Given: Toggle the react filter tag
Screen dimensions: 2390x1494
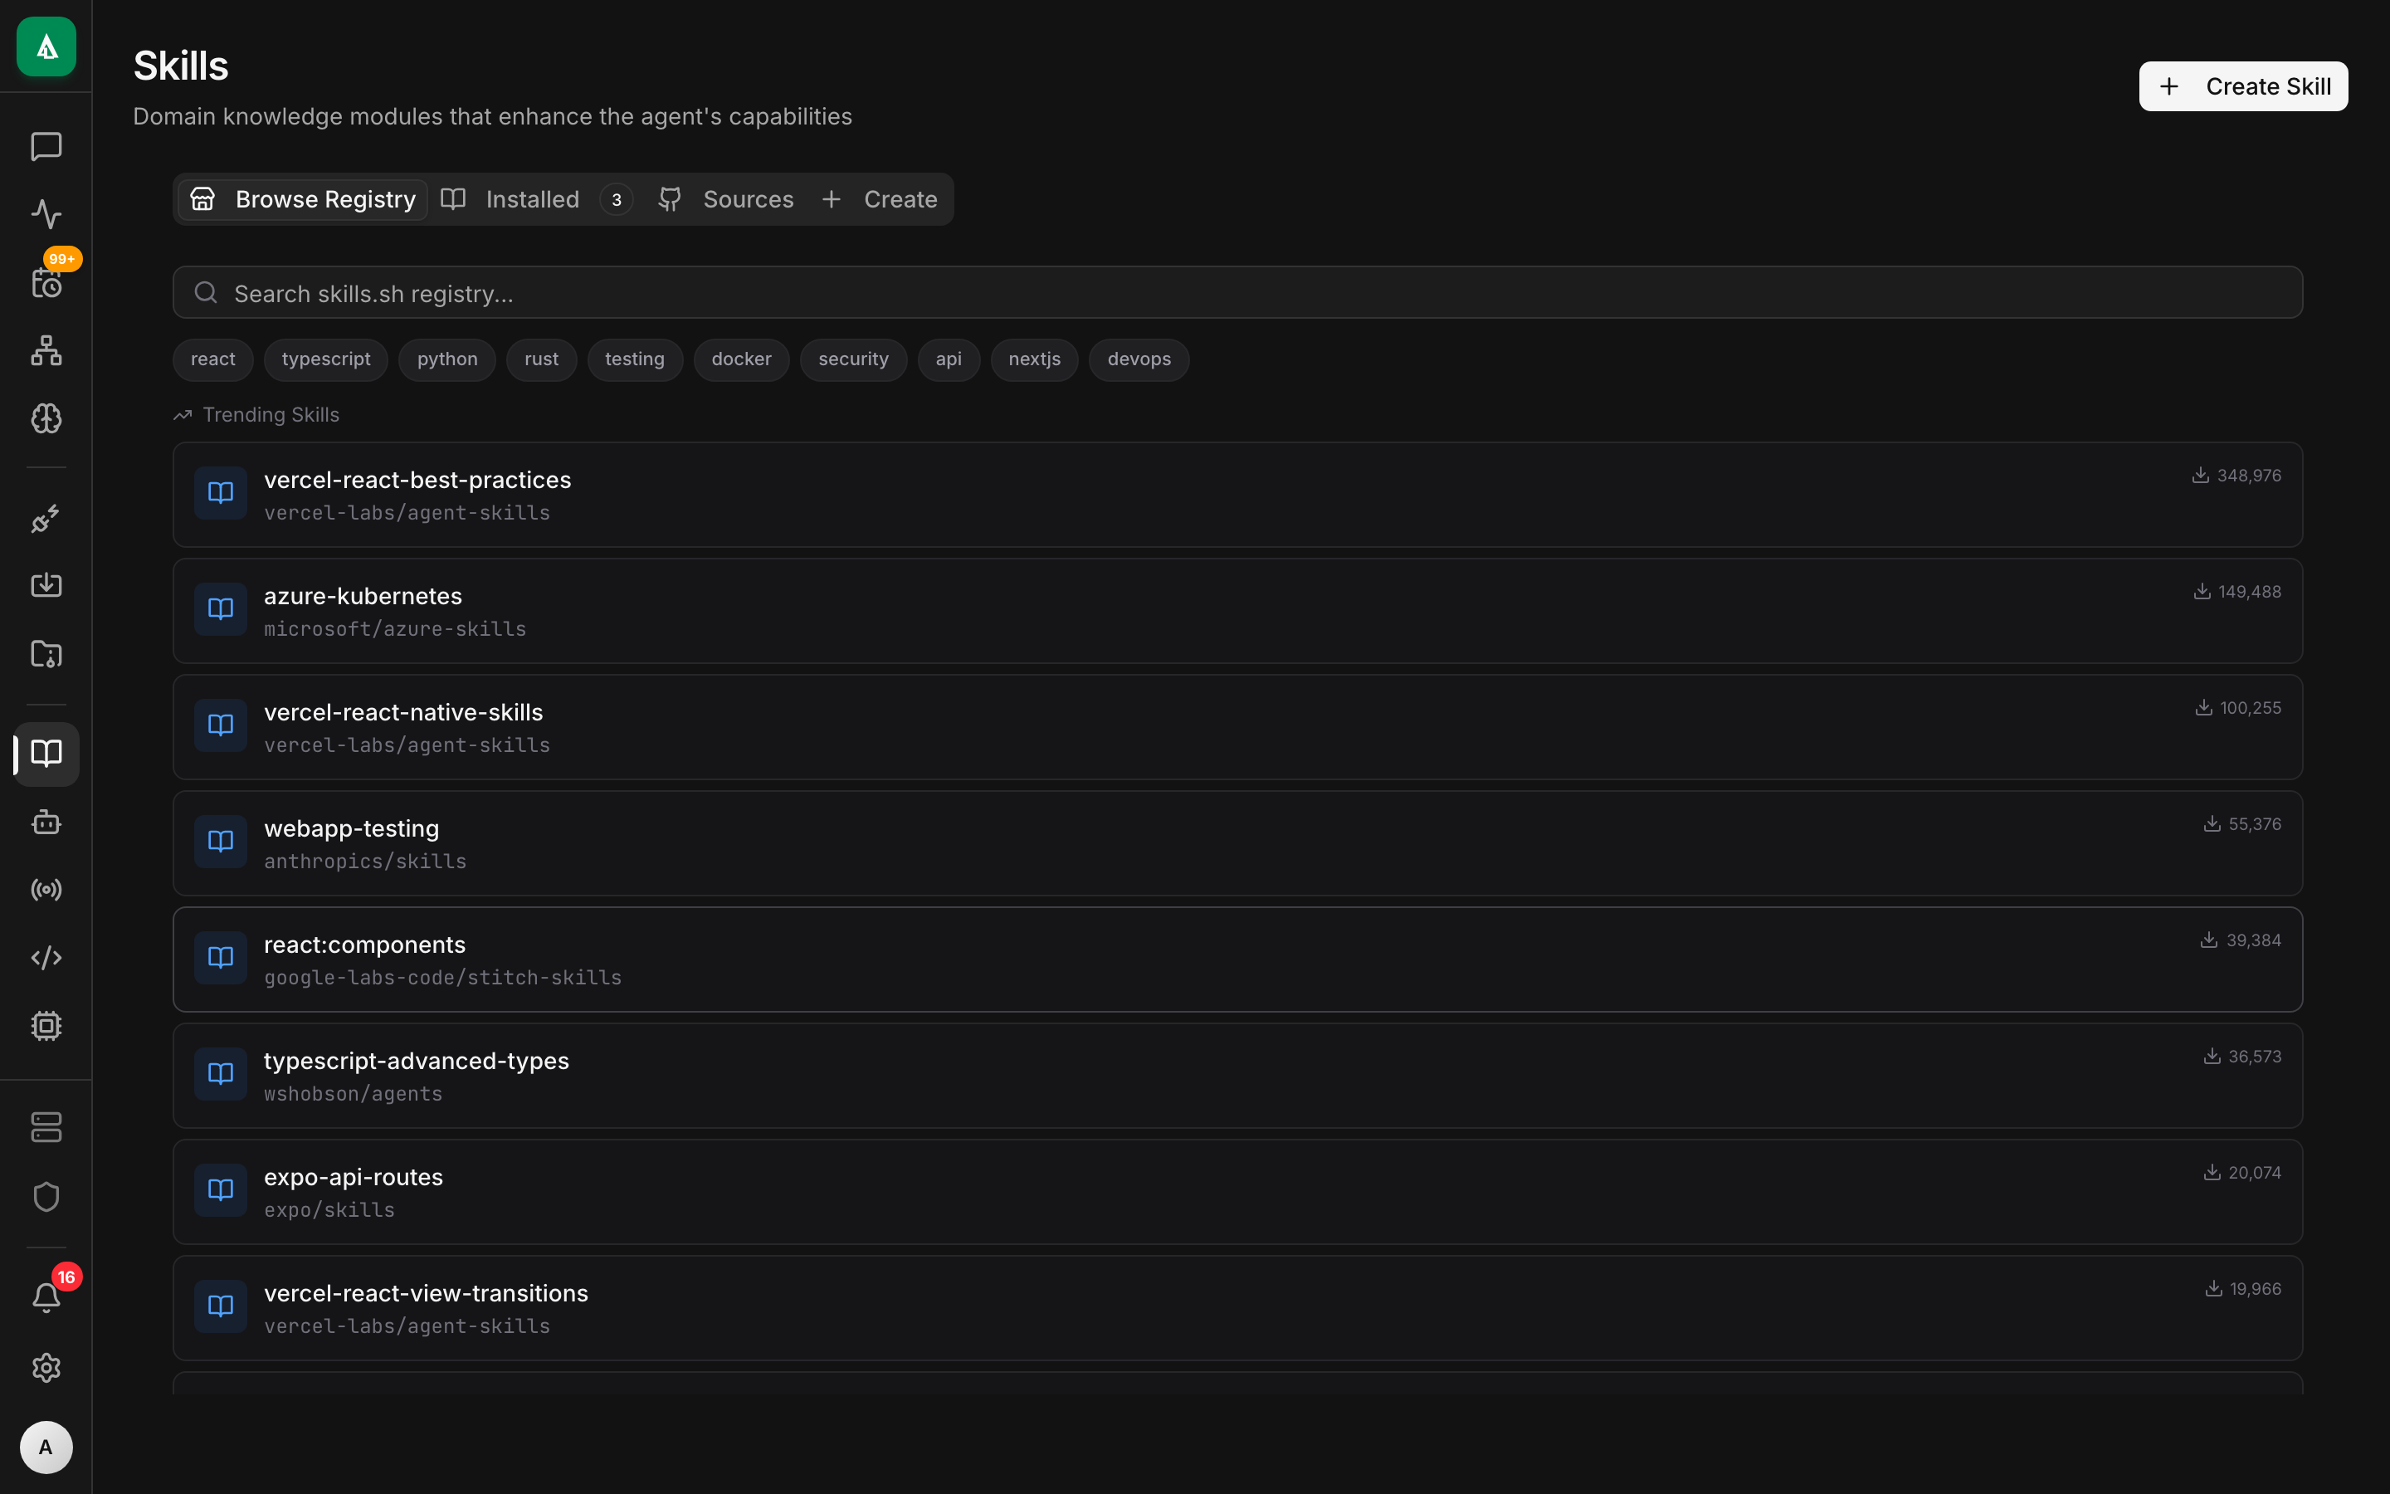Looking at the screenshot, I should coord(212,359).
